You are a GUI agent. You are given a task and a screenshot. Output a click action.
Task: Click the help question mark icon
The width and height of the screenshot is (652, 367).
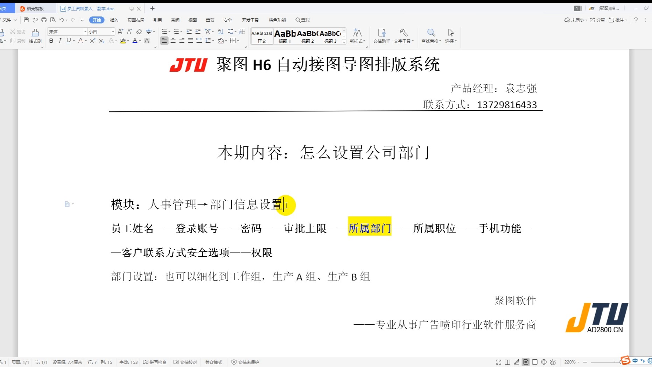(636, 20)
